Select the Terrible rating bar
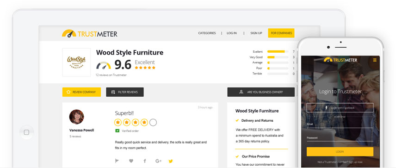 click(278, 74)
